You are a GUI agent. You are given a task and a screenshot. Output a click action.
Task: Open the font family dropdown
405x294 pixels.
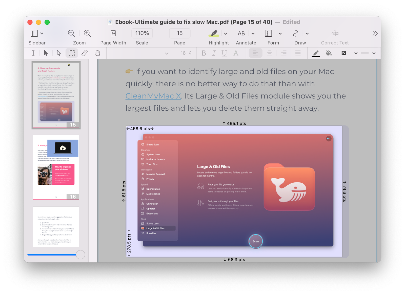(x=166, y=53)
